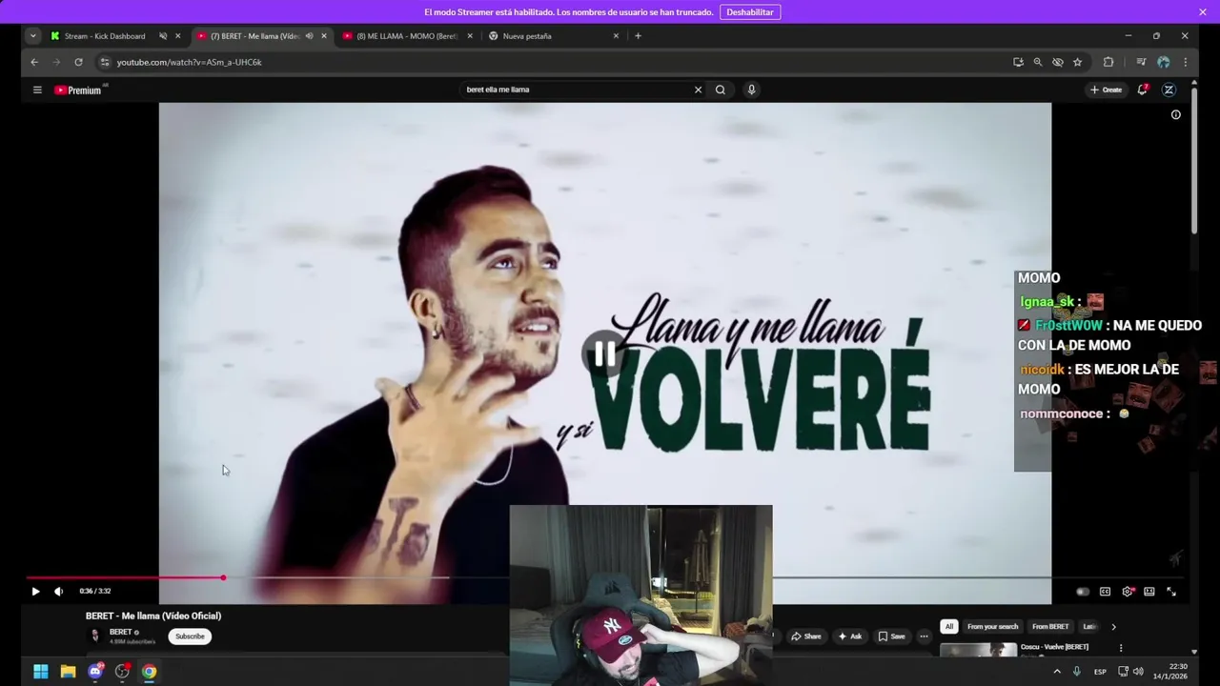Subscribe to the BERET channel
The height and width of the screenshot is (686, 1220).
[x=190, y=636]
